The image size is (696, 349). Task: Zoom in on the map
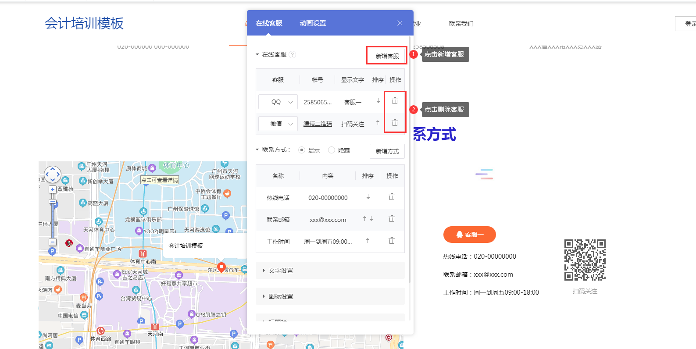click(x=53, y=189)
